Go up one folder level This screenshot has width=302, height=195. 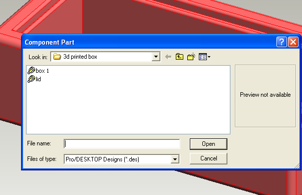[x=179, y=57]
